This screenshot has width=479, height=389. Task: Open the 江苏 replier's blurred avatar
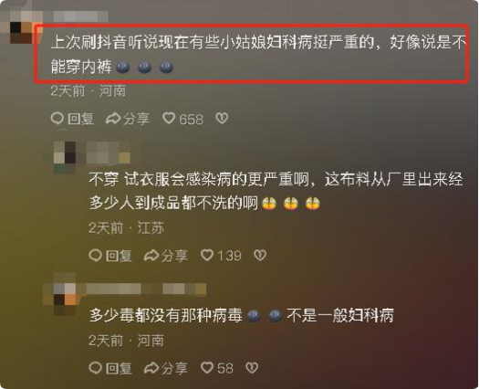pyautogui.click(x=65, y=157)
